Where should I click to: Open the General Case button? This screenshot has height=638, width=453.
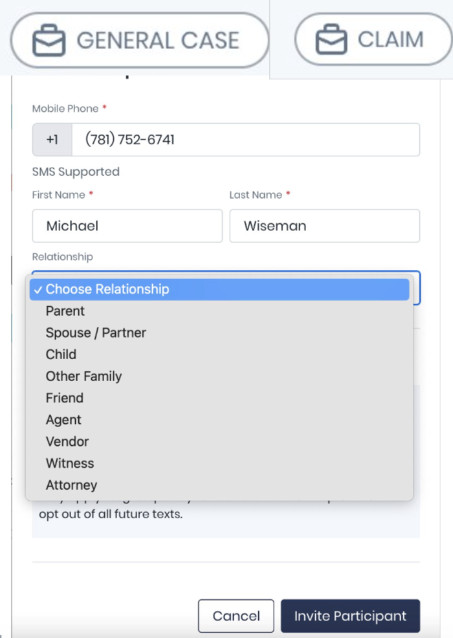pyautogui.click(x=139, y=41)
